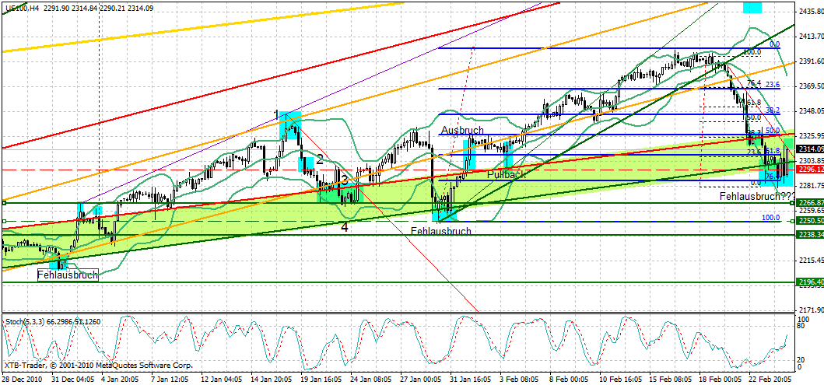824x385 pixels.
Task: Click the blue Fibonacci 38.2 label
Action: coord(773,110)
